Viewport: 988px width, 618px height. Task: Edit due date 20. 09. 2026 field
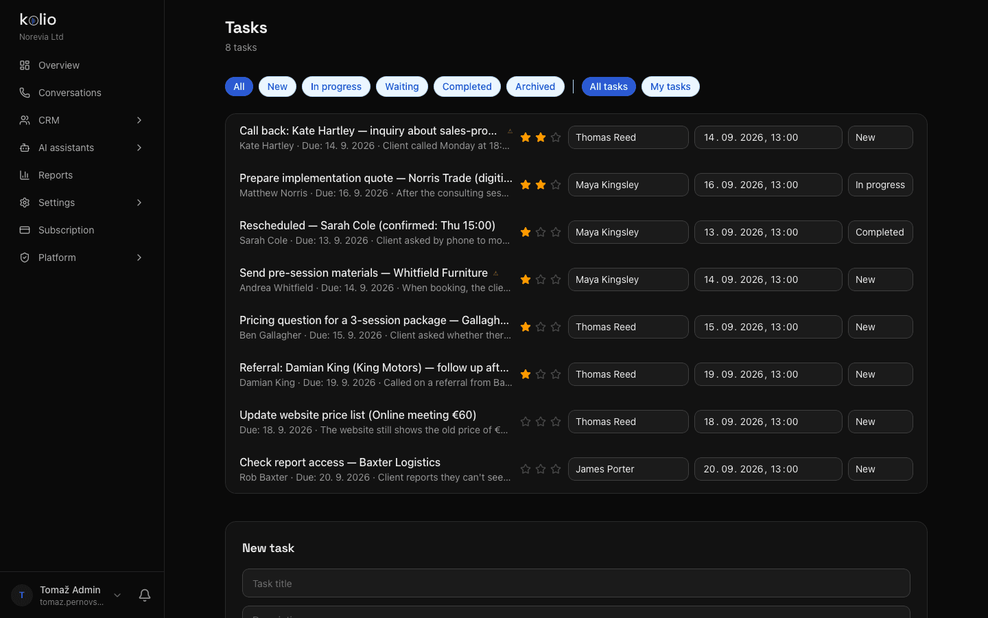click(768, 469)
